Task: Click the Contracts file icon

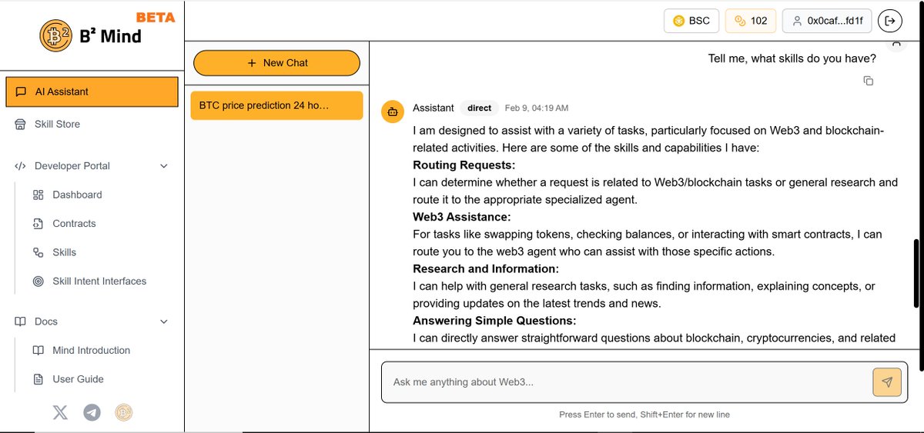Action: pyautogui.click(x=38, y=224)
